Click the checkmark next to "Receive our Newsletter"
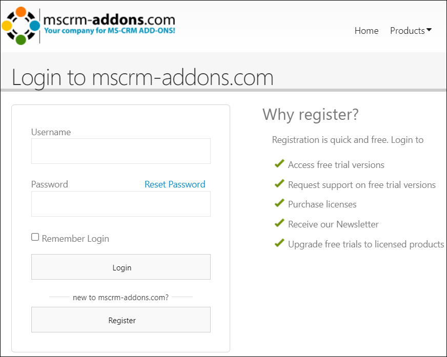 279,223
